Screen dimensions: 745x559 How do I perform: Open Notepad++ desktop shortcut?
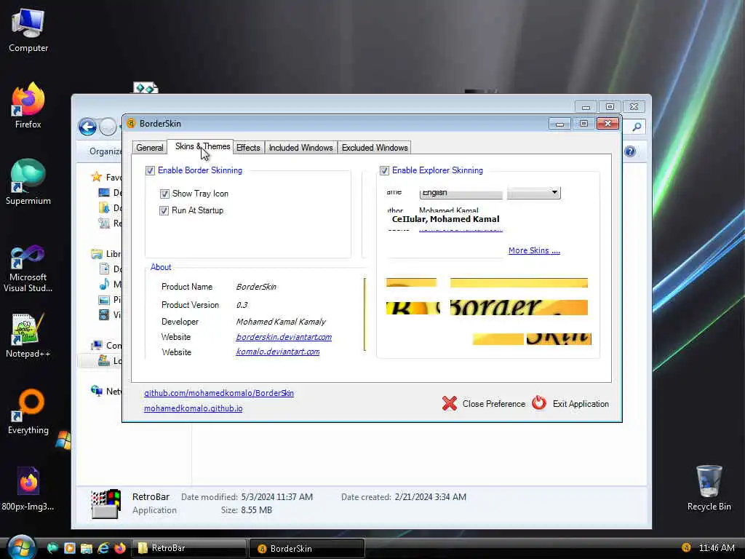pos(28,336)
